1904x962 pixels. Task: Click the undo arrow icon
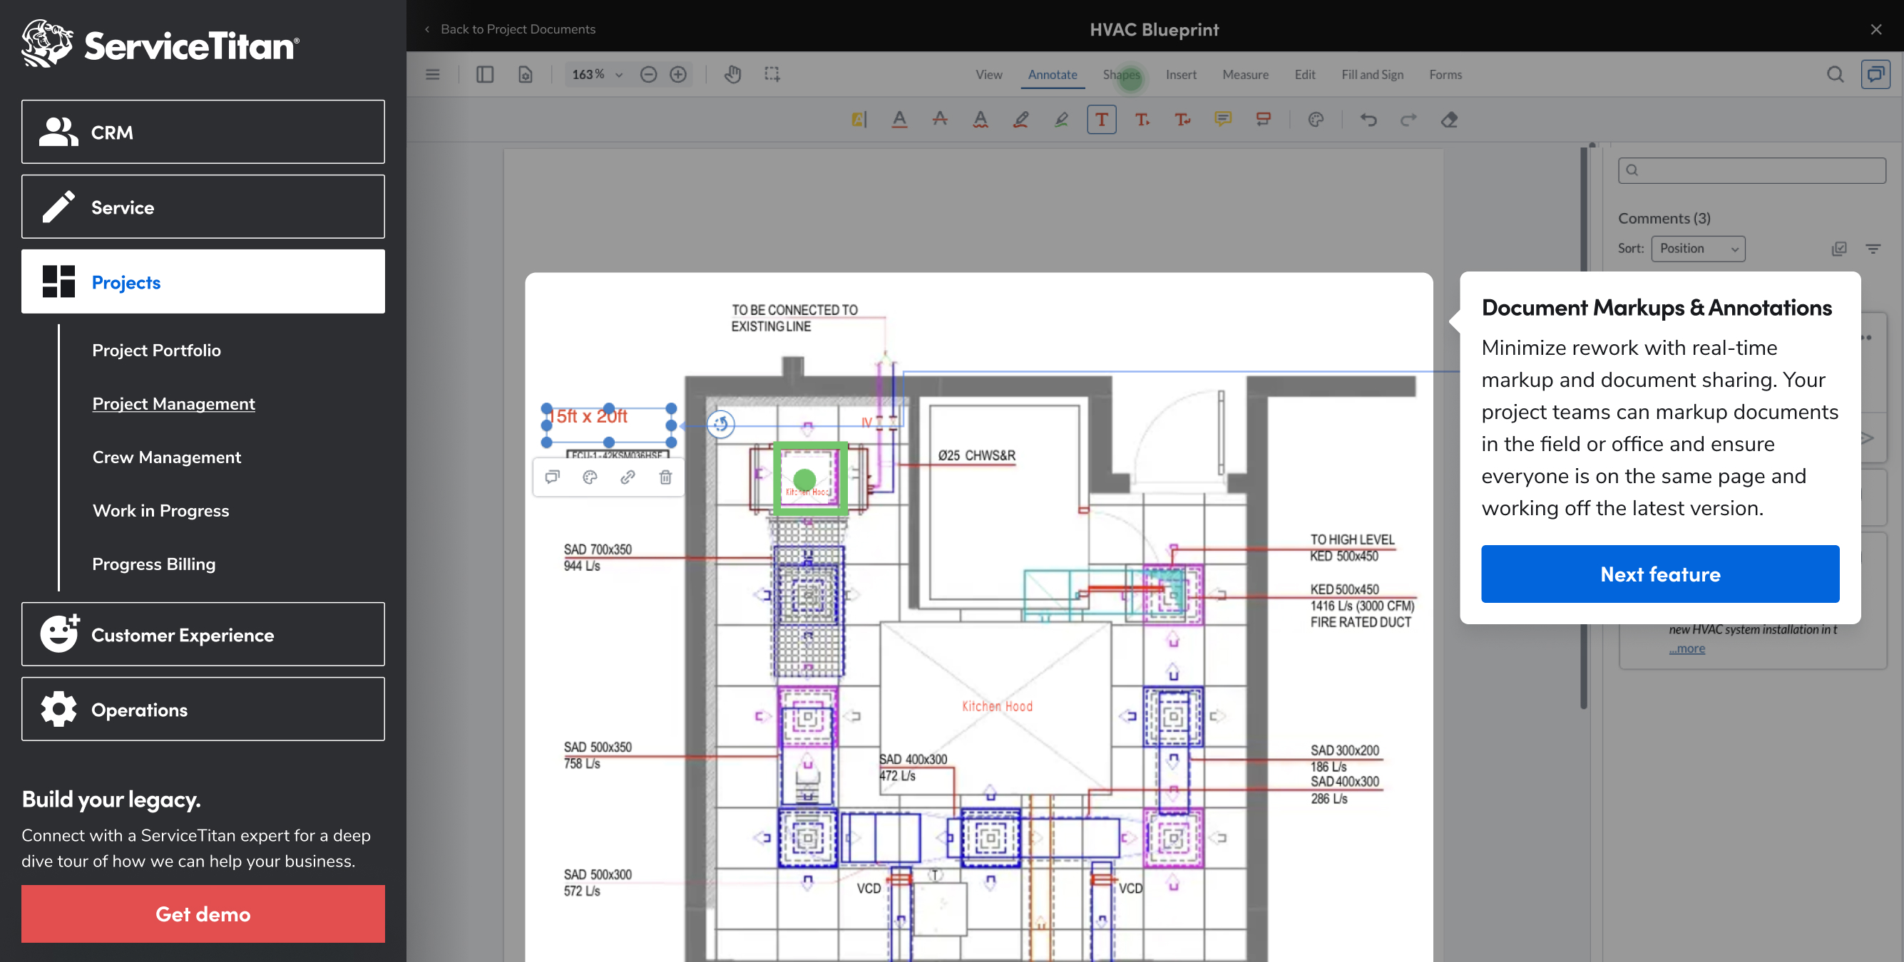(x=1368, y=120)
